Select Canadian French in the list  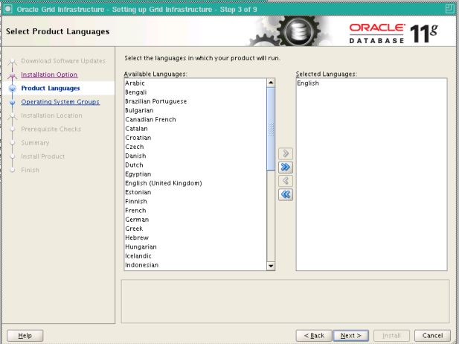[195, 120]
